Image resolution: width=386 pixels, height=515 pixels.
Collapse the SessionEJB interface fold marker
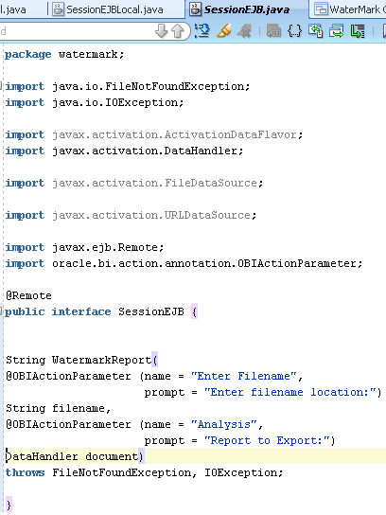coord(1,311)
